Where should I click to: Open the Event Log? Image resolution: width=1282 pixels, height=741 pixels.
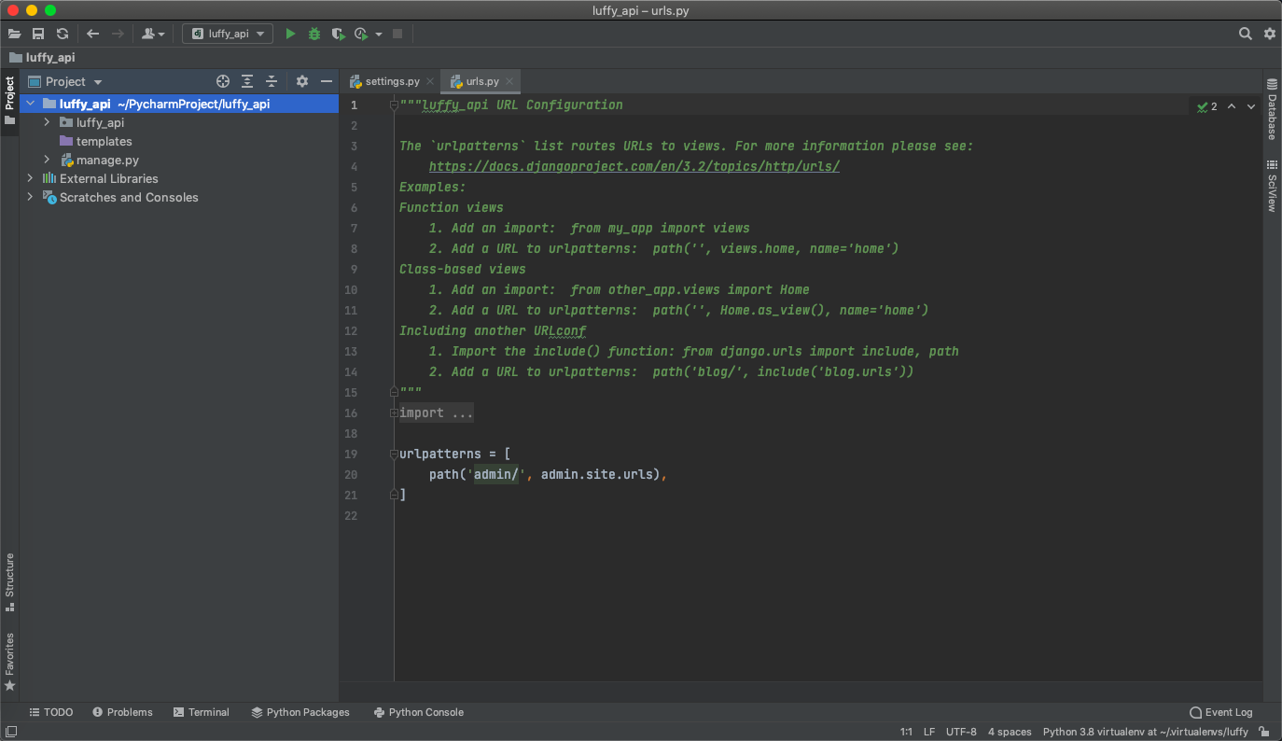click(1221, 712)
